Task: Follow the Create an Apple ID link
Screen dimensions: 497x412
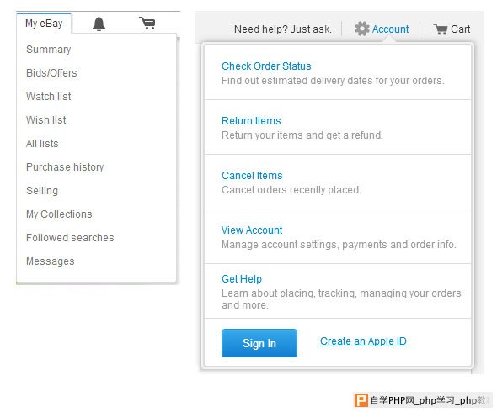Action: coord(363,341)
